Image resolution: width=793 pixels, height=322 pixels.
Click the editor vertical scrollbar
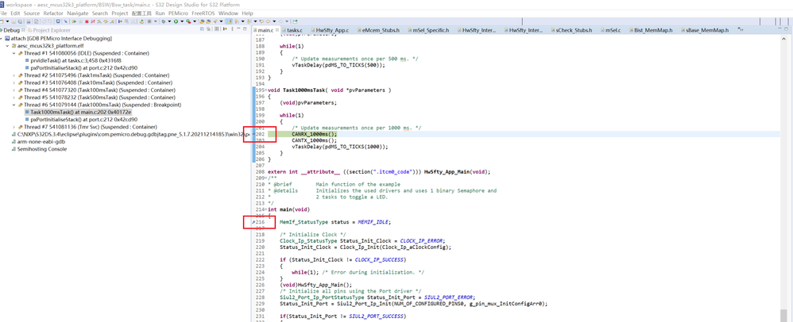[784, 177]
